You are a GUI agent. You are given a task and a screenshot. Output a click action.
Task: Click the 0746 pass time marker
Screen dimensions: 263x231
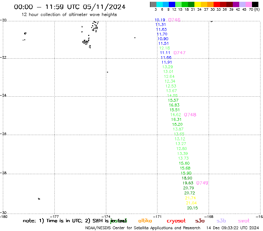pos(174,20)
